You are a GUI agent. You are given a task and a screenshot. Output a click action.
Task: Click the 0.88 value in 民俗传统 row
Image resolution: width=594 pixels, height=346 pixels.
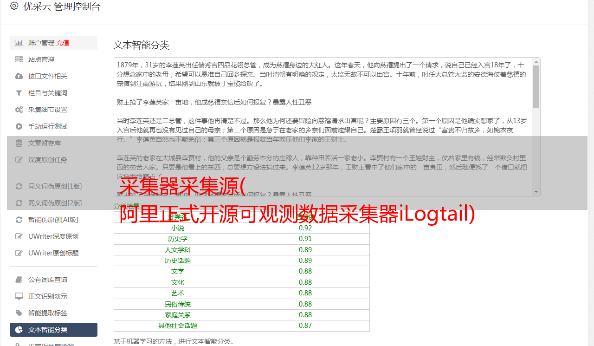(305, 304)
